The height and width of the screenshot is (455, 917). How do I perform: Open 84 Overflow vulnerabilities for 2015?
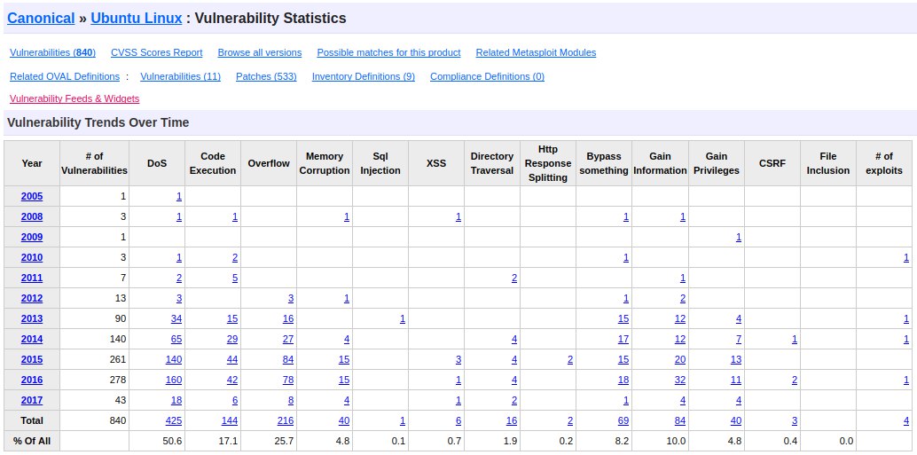[x=288, y=360]
